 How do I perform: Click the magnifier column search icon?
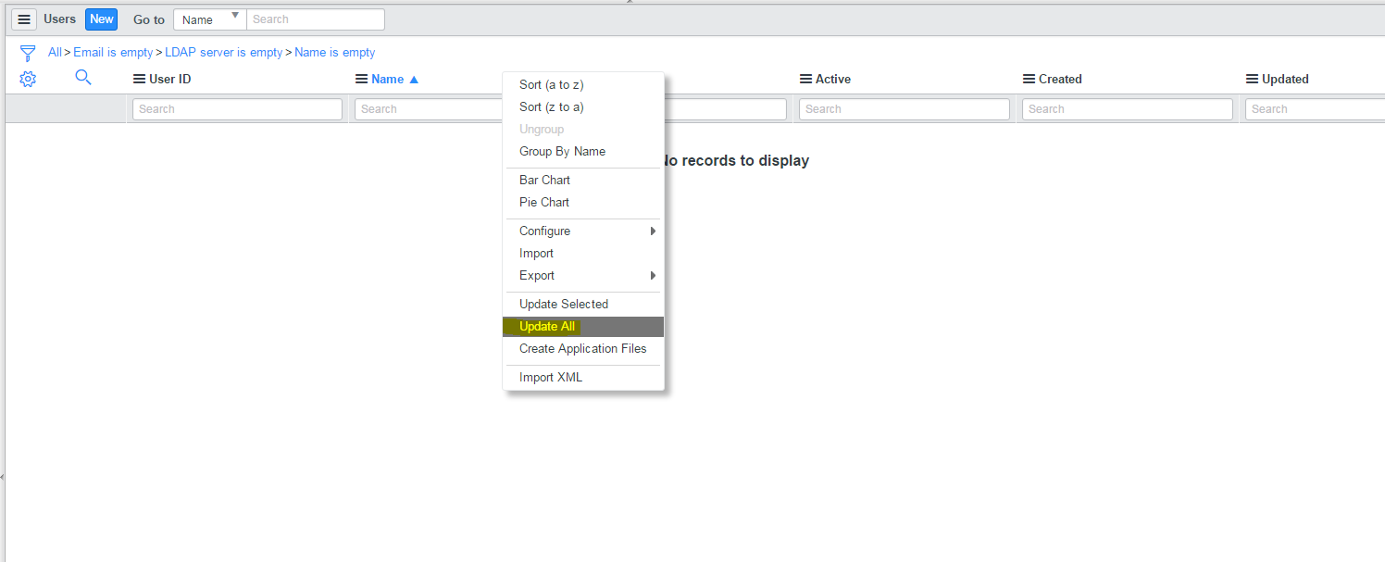tap(83, 78)
